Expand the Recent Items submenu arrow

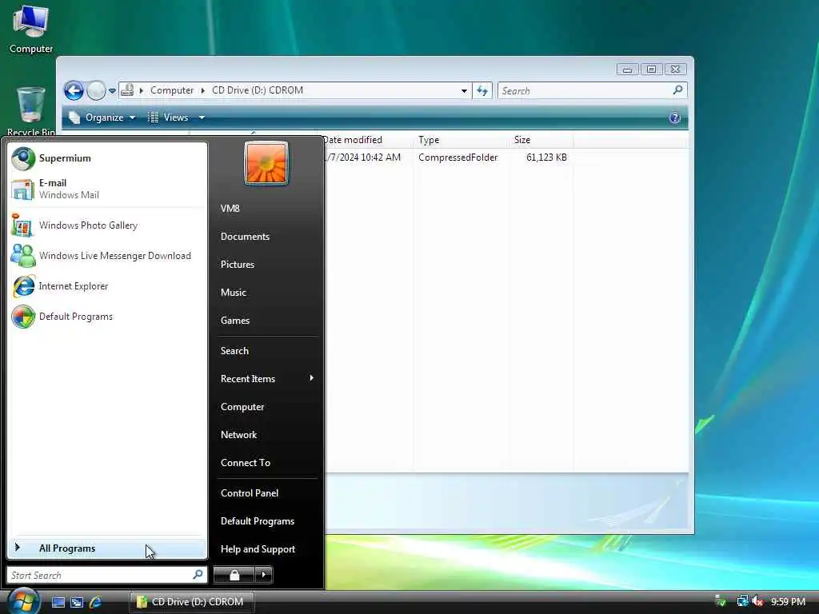[x=311, y=378]
